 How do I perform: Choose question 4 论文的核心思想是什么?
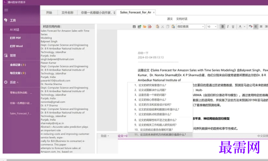coord(160,100)
